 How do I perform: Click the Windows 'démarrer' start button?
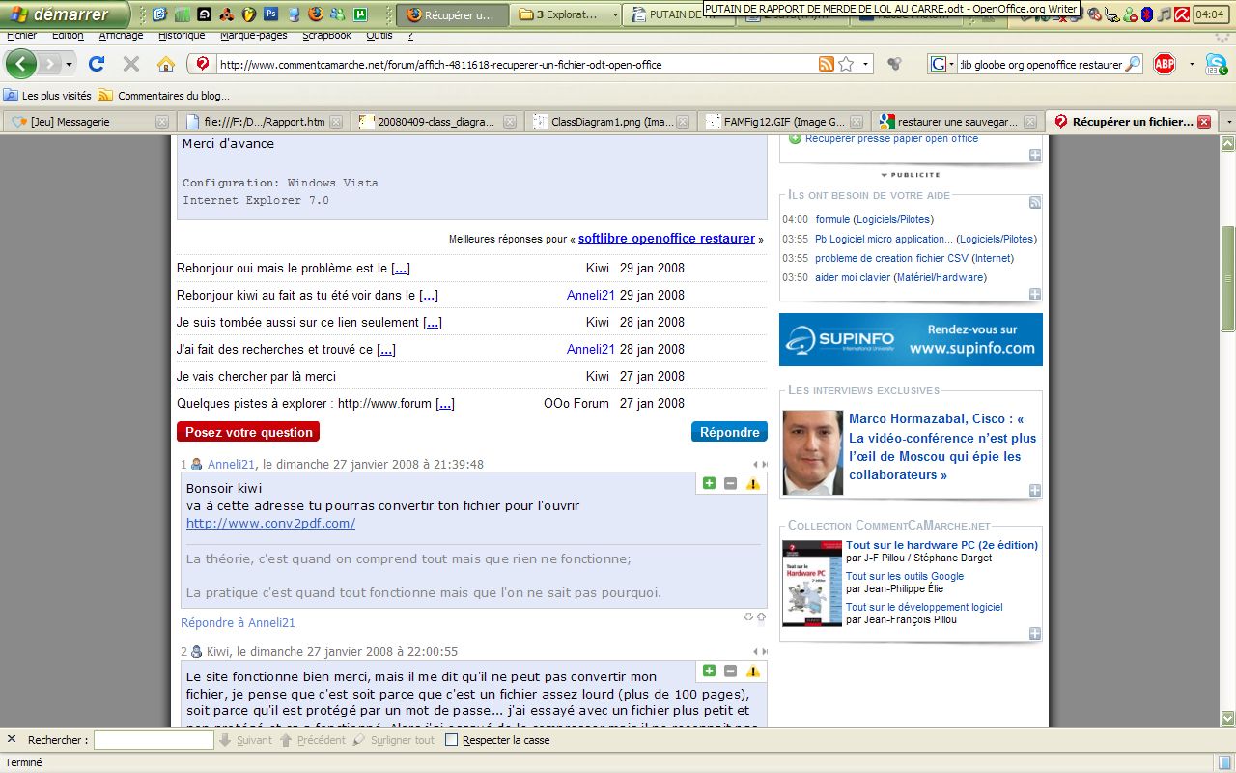(65, 14)
